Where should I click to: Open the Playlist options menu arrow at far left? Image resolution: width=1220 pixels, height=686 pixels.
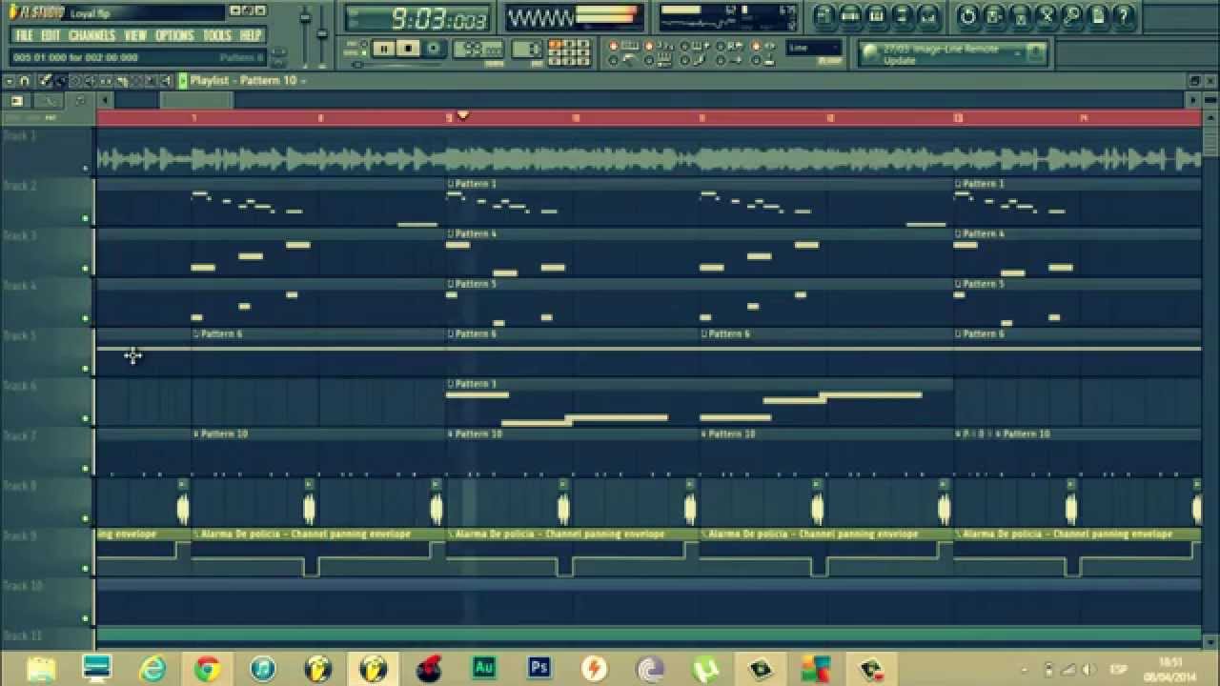click(x=10, y=81)
